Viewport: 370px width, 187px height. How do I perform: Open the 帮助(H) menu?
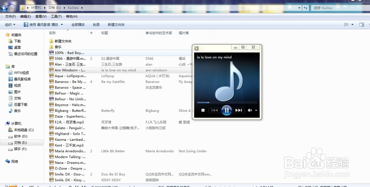click(72, 17)
